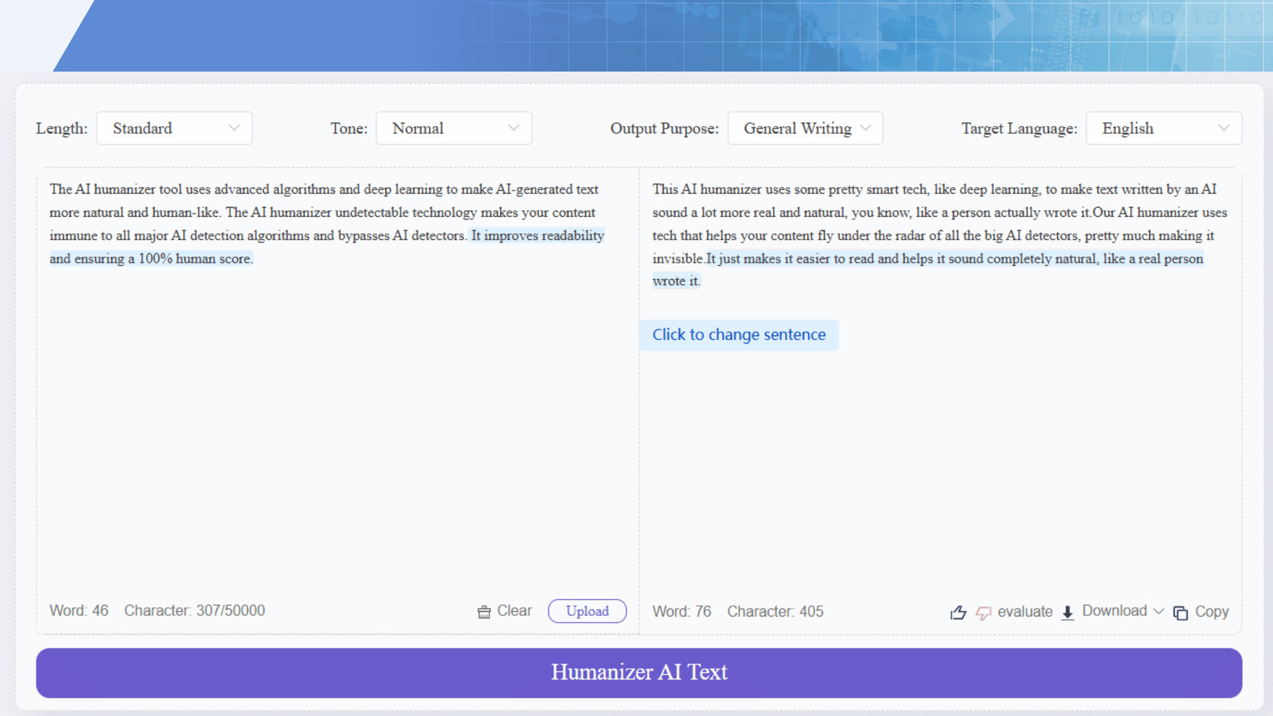Select the highlighted sentence about readability
This screenshot has width=1273, height=716.
point(536,235)
